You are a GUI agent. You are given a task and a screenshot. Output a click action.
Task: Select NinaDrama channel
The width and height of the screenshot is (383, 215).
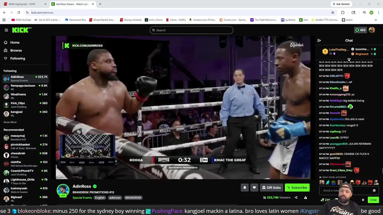[x=25, y=96]
